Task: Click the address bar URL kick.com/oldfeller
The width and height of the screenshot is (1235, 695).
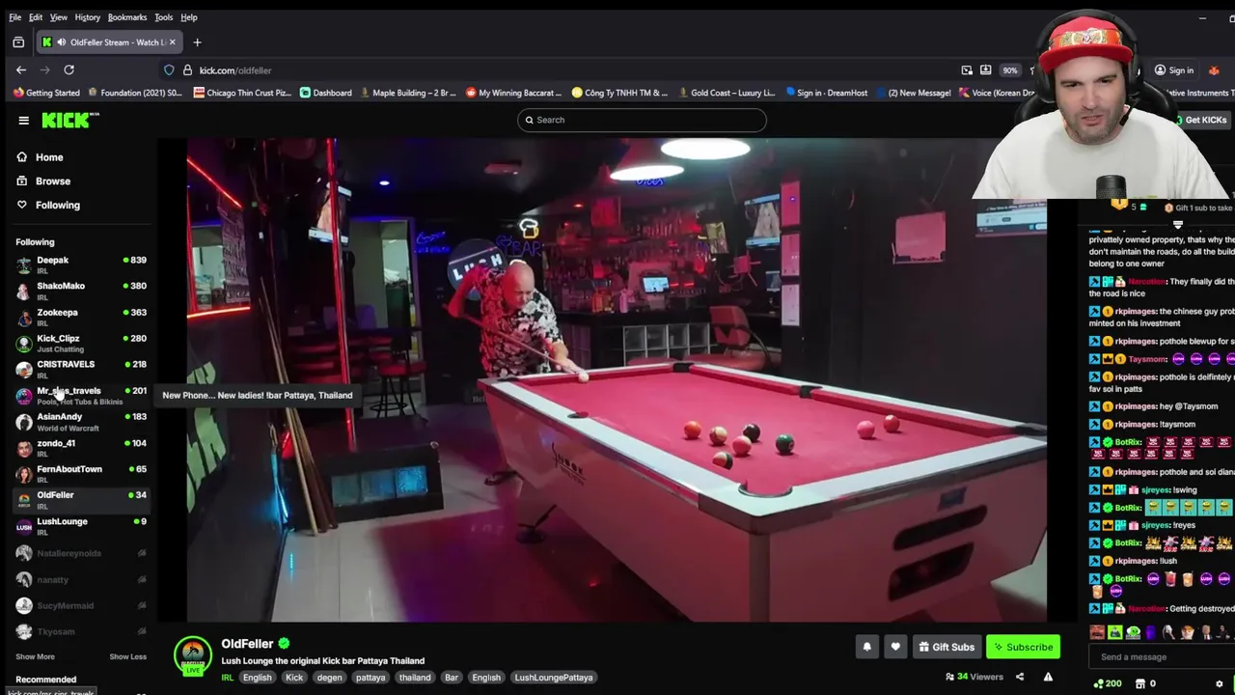Action: 235,70
